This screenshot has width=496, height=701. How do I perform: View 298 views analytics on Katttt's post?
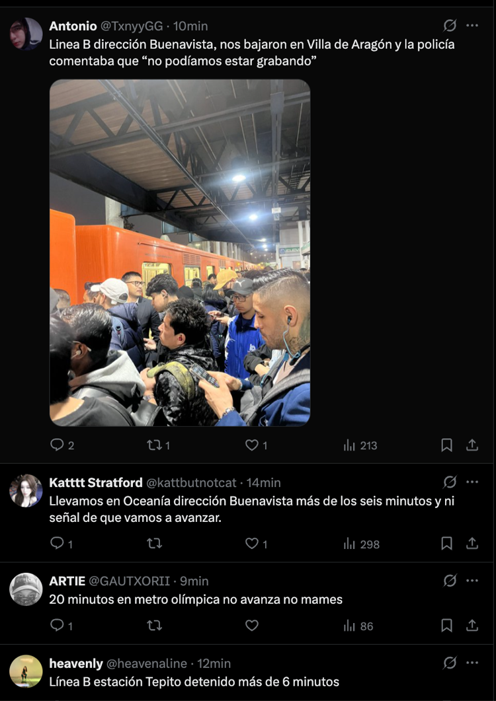[x=361, y=544]
